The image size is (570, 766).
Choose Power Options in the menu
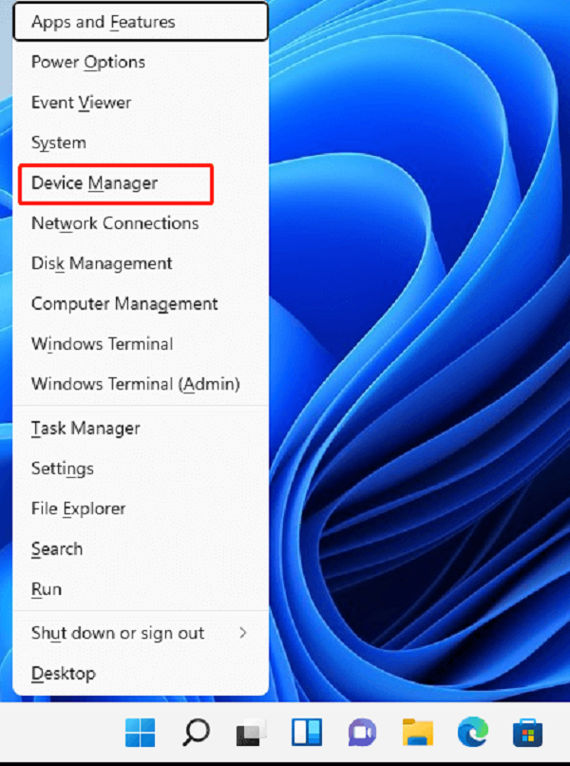pyautogui.click(x=88, y=63)
